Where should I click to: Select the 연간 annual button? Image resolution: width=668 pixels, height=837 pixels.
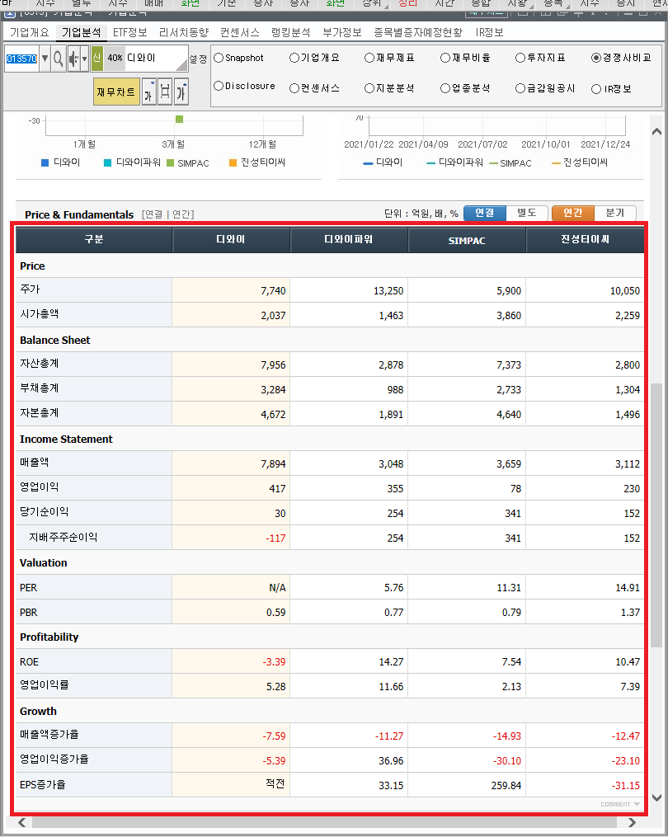click(573, 213)
